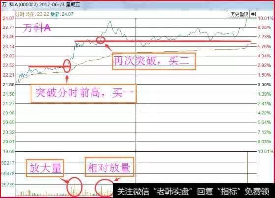Click the 4.22% percentage label

tap(264, 113)
